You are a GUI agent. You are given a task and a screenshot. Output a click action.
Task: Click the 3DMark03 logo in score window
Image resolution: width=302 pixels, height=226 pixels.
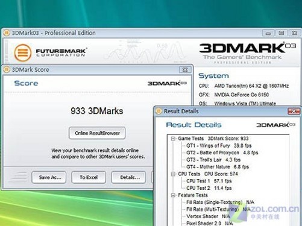coord(167,83)
